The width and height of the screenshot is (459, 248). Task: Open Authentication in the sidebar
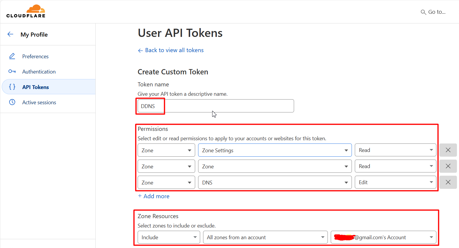(39, 72)
